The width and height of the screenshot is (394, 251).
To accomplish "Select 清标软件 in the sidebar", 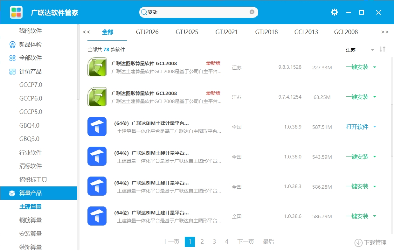I will pos(31,166).
